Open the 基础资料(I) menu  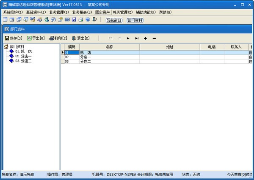click(36, 12)
